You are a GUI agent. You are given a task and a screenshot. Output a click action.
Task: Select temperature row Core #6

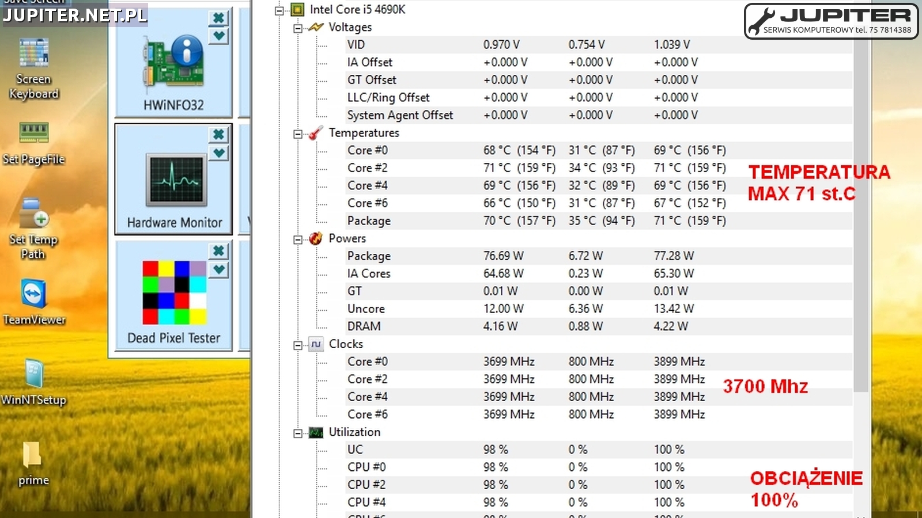(x=599, y=203)
